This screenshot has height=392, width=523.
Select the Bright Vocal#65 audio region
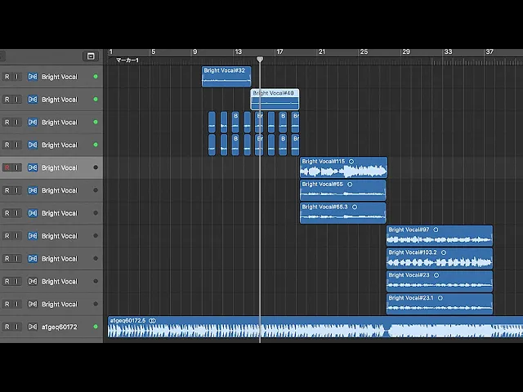click(343, 190)
